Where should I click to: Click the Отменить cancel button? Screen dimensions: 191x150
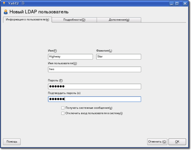157,141
